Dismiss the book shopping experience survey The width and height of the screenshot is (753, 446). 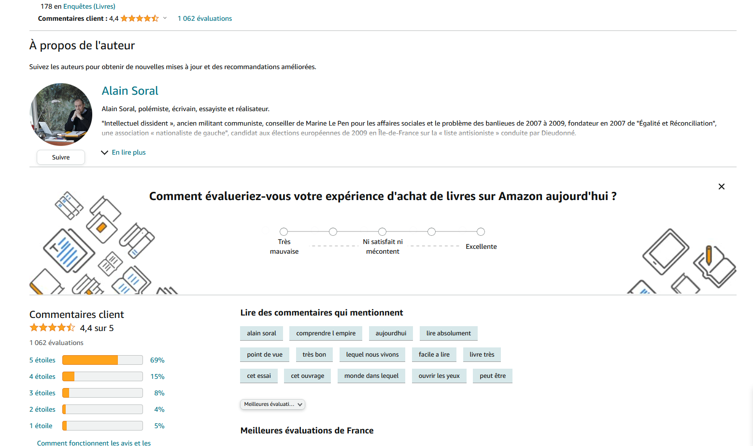pyautogui.click(x=721, y=187)
